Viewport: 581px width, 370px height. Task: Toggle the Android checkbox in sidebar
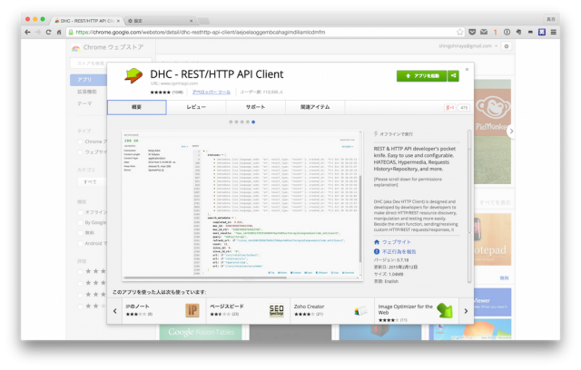(x=80, y=243)
